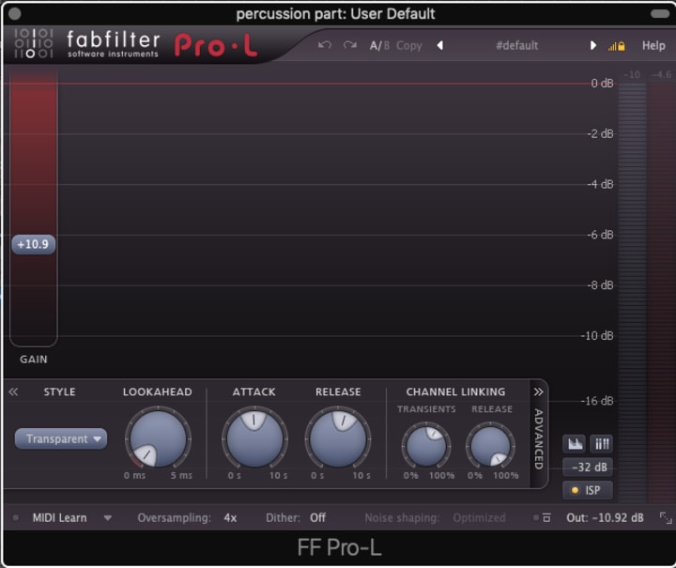Adjust the Out: -10.92 dB value
This screenshot has width=676, height=568.
(605, 517)
